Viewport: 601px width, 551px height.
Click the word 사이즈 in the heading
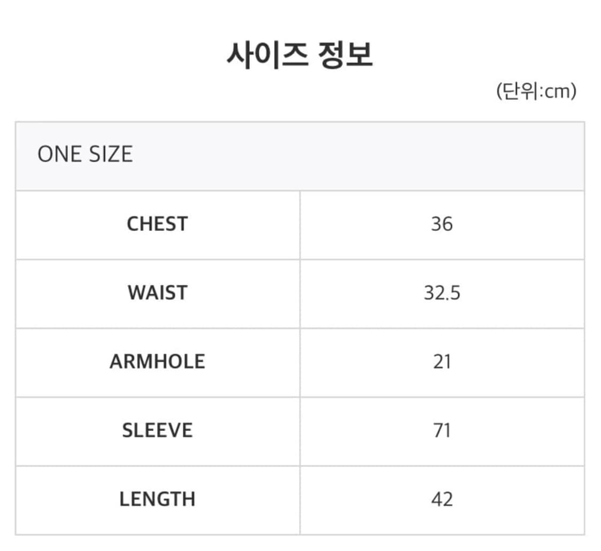[x=267, y=54]
